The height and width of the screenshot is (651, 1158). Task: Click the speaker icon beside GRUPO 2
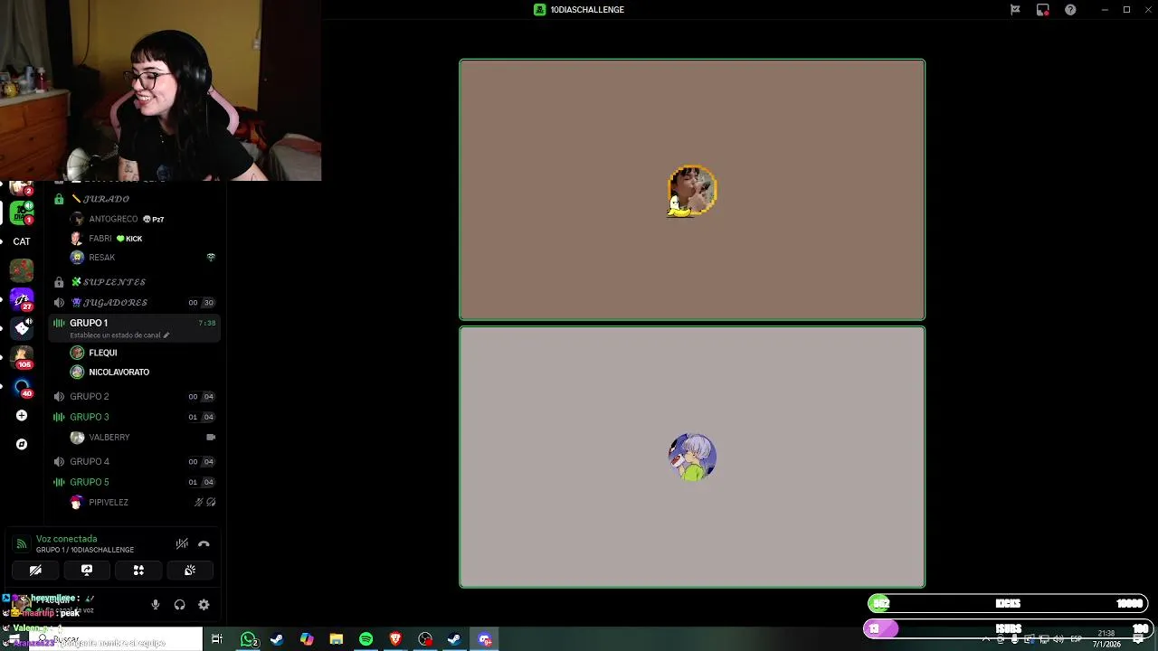[x=59, y=397]
